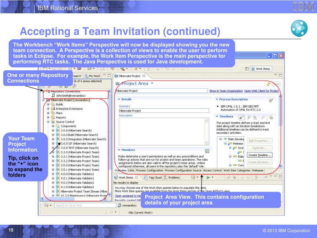This screenshot has width=317, height=238.
Task: Click the Builds folder icon
Action: click(53, 104)
